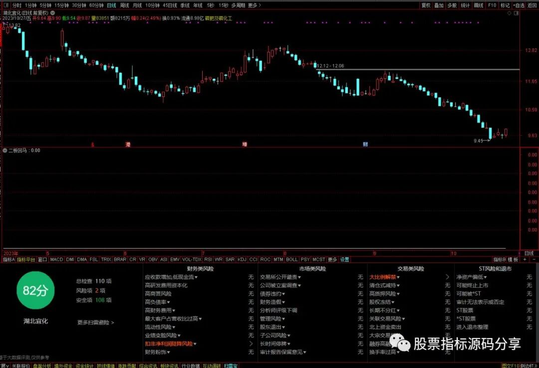The height and width of the screenshot is (368, 539).
Task: Click the 增 event marker on the chart
Action: pyautogui.click(x=245, y=144)
